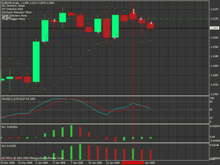Click the orange arrow marker at the crosshair candle
Image resolution: width=220 pixels, height=165 pixels.
coord(133,11)
